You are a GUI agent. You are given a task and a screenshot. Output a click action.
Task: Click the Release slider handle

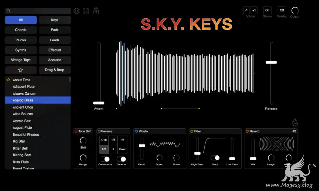(272, 62)
